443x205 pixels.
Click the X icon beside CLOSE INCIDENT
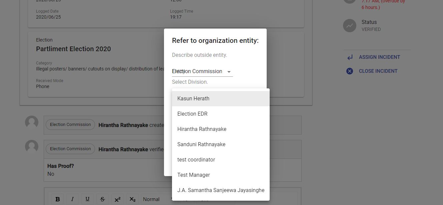[349, 71]
